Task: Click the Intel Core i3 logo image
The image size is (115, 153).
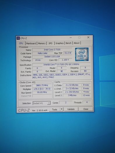Action: click(x=82, y=54)
